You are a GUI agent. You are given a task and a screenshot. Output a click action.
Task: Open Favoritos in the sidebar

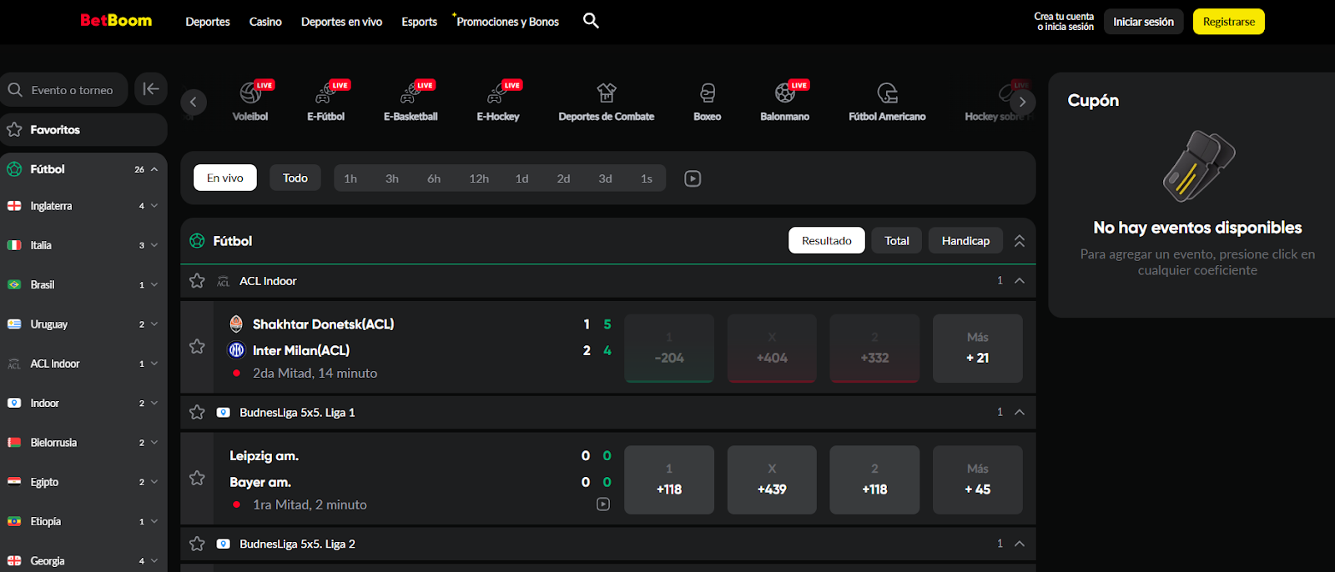pos(83,129)
